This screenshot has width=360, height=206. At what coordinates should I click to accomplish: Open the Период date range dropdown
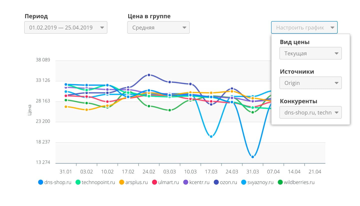66,28
